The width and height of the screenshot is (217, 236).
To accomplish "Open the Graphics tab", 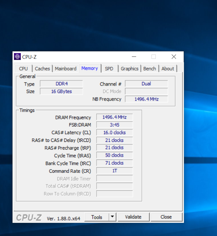I will point(130,69).
